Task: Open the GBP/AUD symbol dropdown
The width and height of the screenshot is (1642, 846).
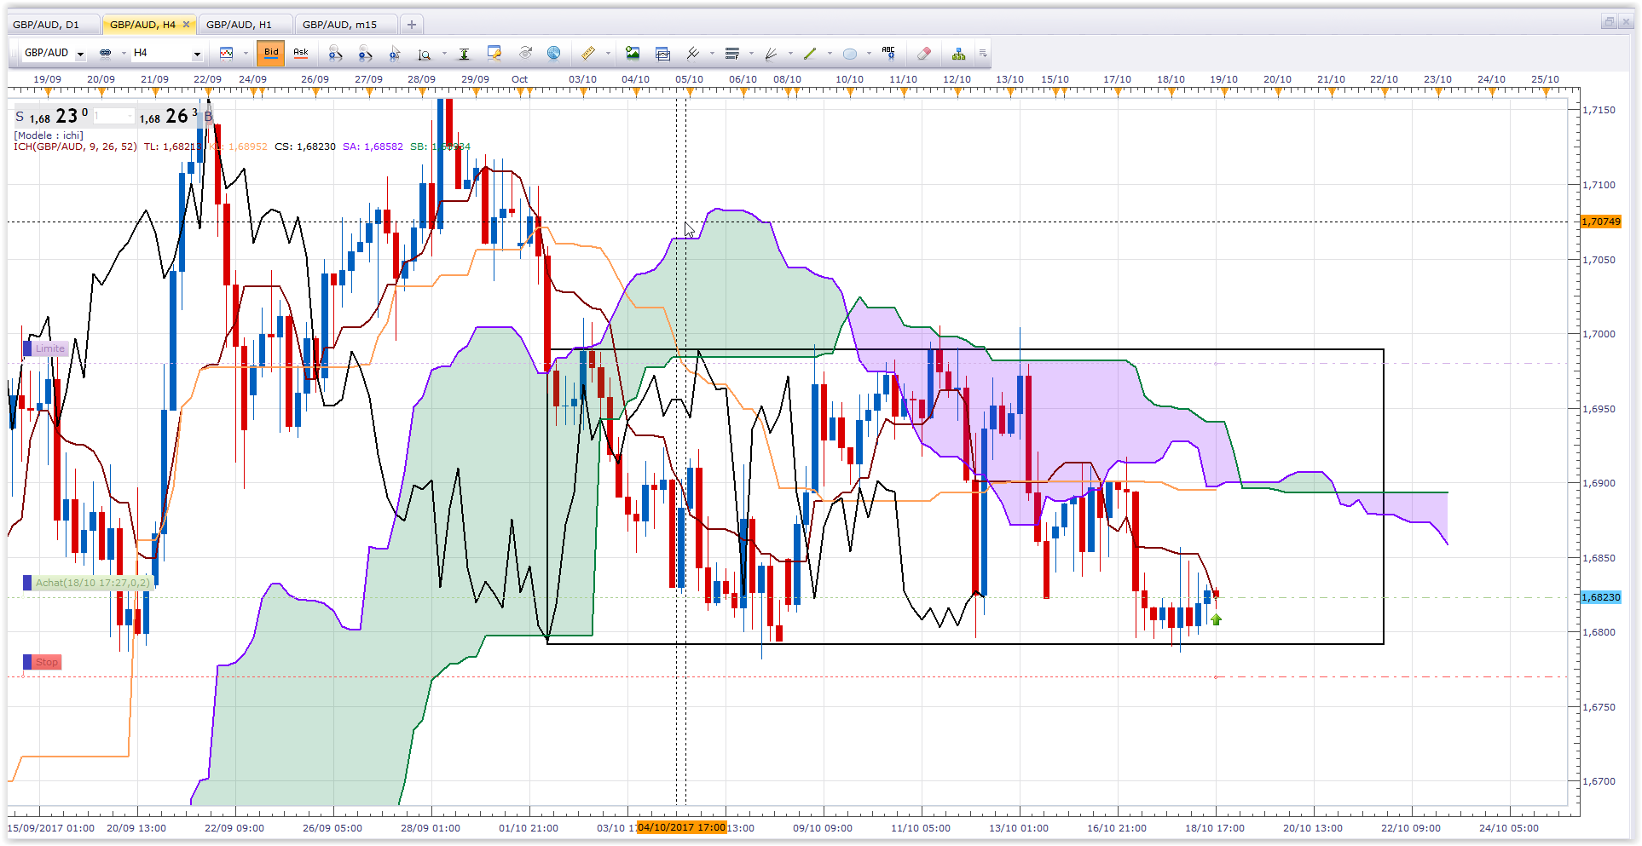Action: pyautogui.click(x=80, y=54)
